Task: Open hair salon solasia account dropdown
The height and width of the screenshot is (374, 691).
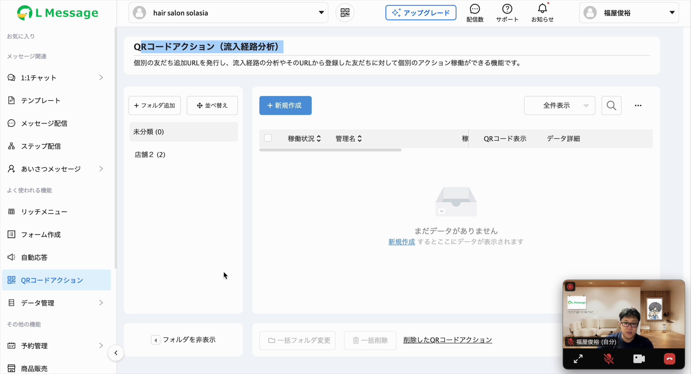Action: click(x=228, y=13)
